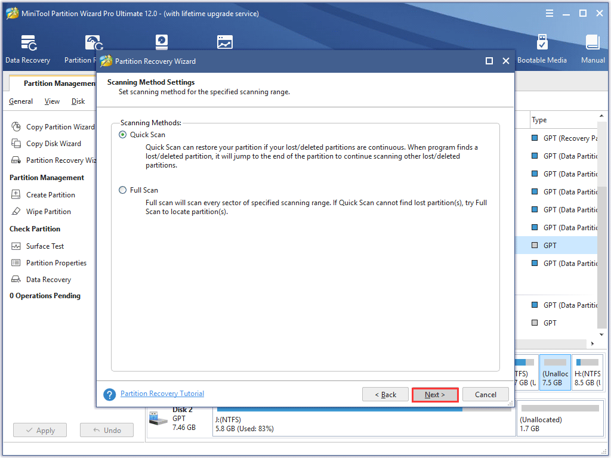Click the Copy Disk Wizard label
The image size is (611, 458).
(53, 144)
